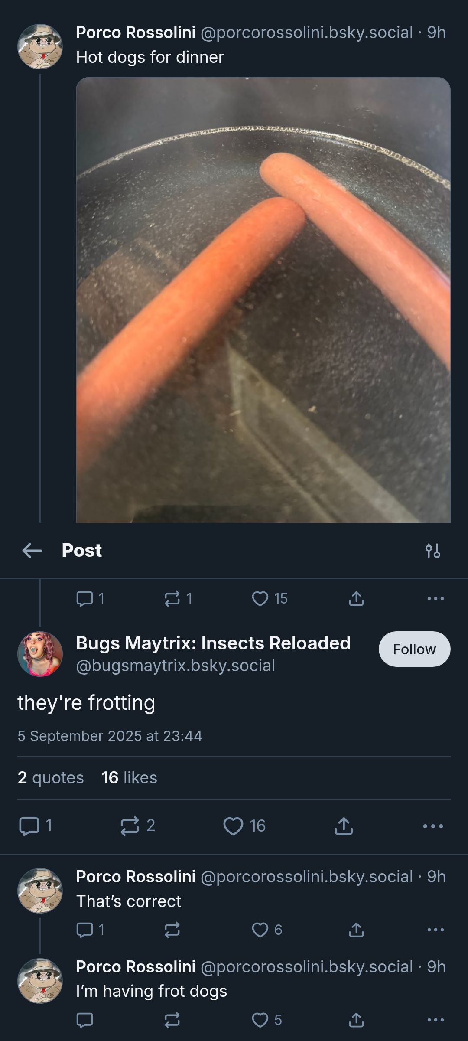View the 2 quotes list

point(51,778)
